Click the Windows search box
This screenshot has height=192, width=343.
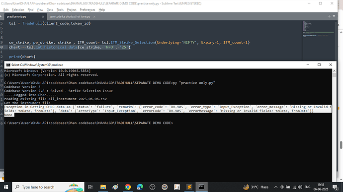coord(48,187)
